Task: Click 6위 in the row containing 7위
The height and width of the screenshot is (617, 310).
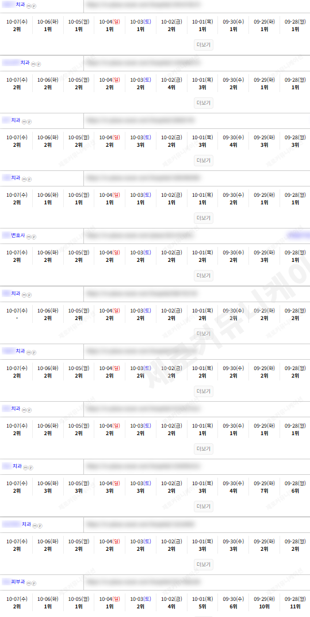Action: click(x=295, y=491)
